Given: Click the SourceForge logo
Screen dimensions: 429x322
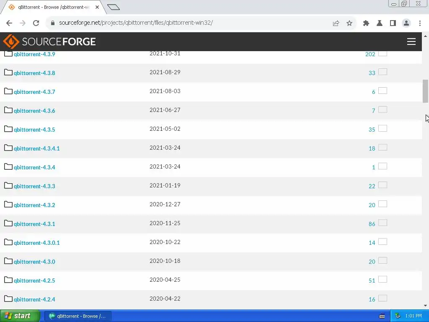Looking at the screenshot, I should click(x=49, y=42).
